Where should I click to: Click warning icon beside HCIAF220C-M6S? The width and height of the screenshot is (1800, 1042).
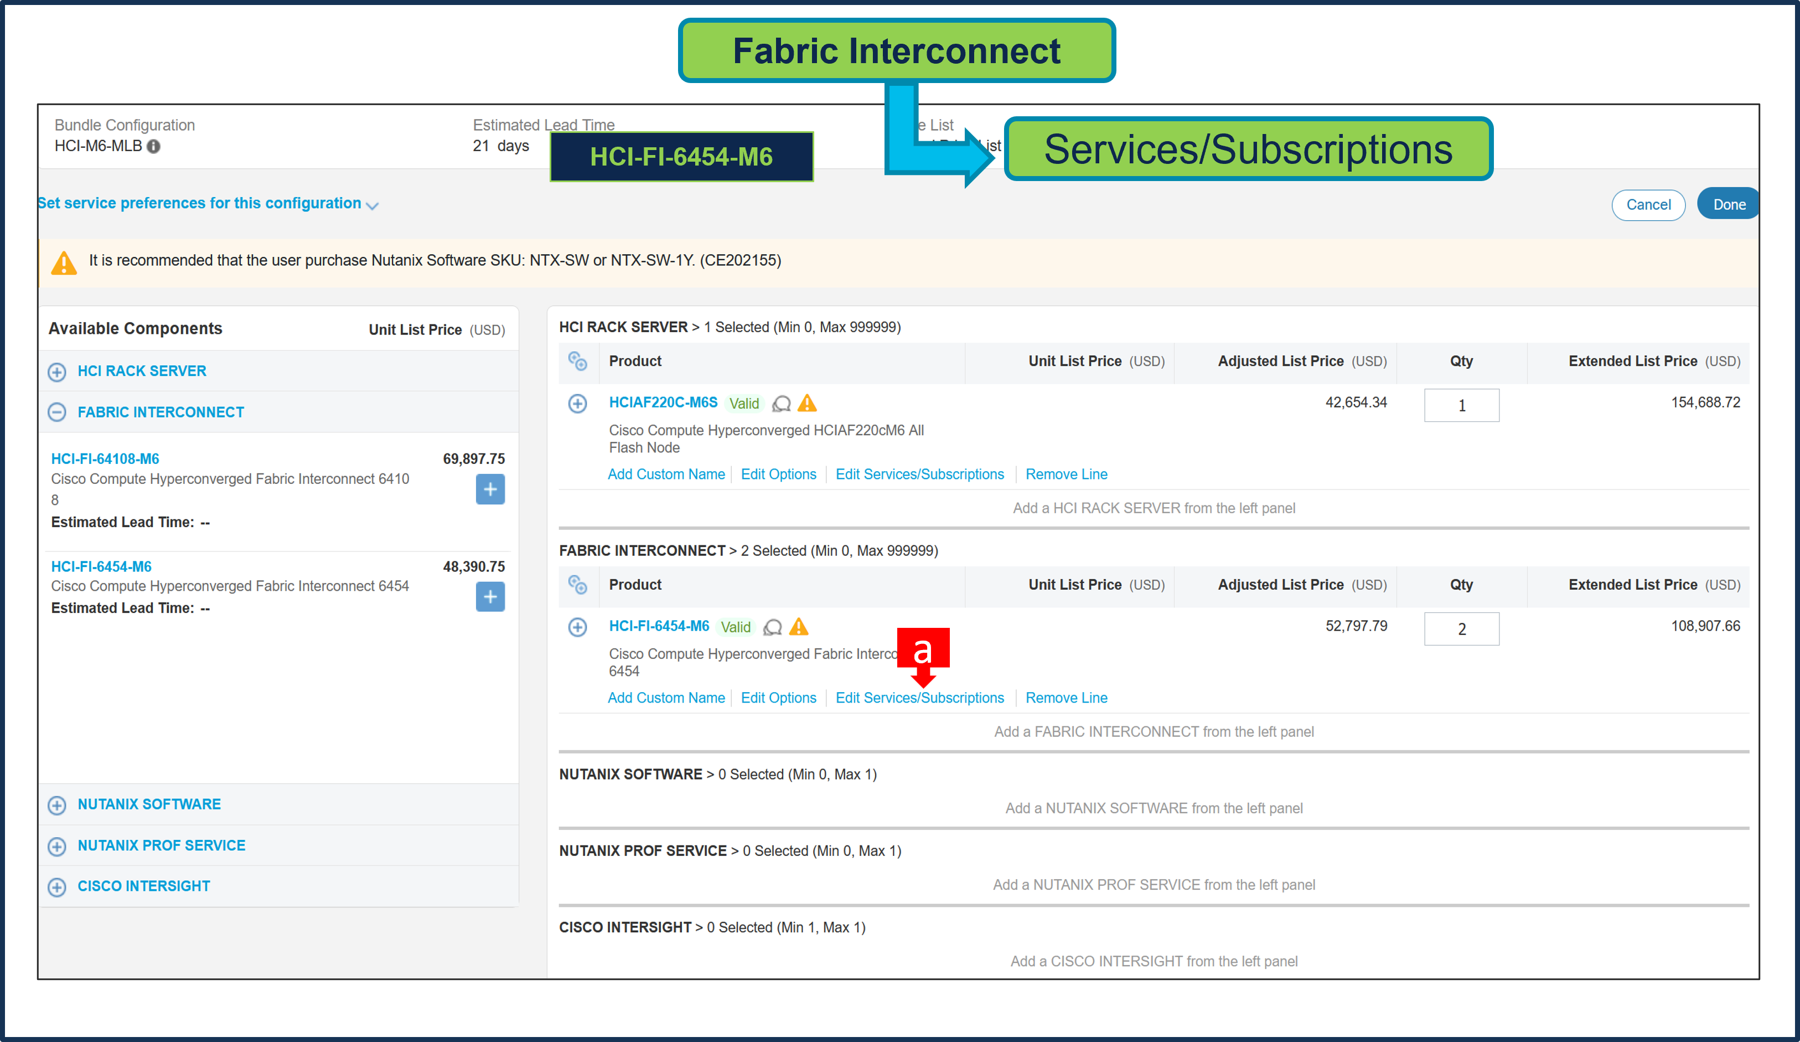807,403
